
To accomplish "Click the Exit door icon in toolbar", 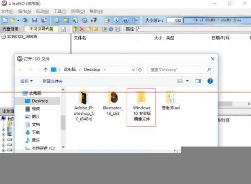I will coord(135,20).
